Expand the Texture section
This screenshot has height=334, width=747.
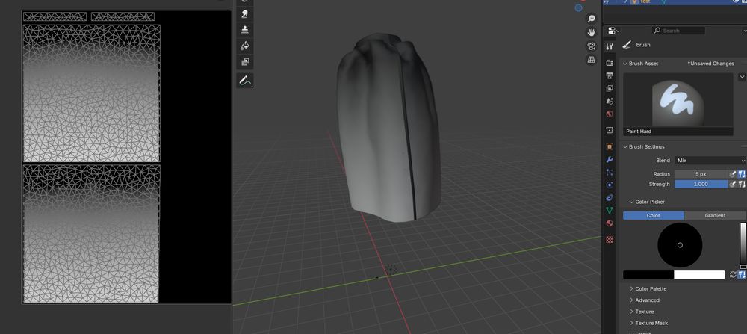[631, 312]
